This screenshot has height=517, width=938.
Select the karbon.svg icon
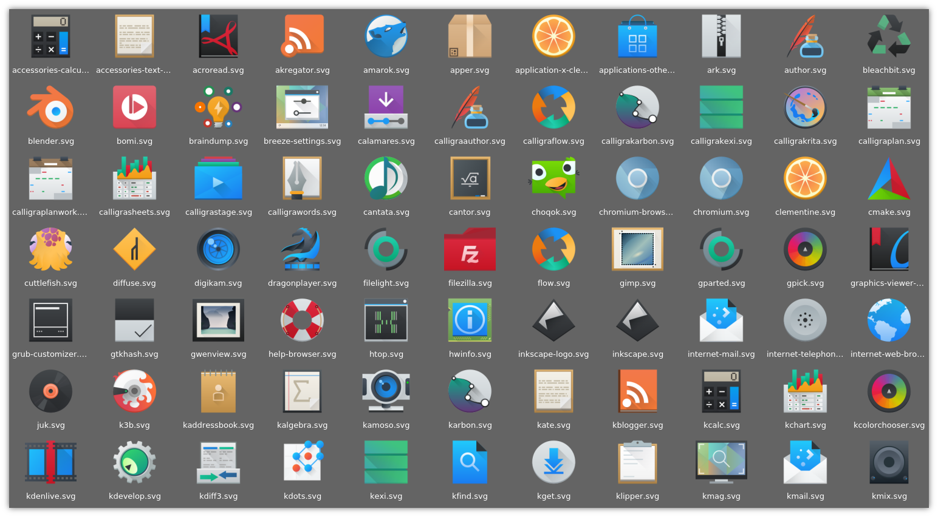pos(470,391)
